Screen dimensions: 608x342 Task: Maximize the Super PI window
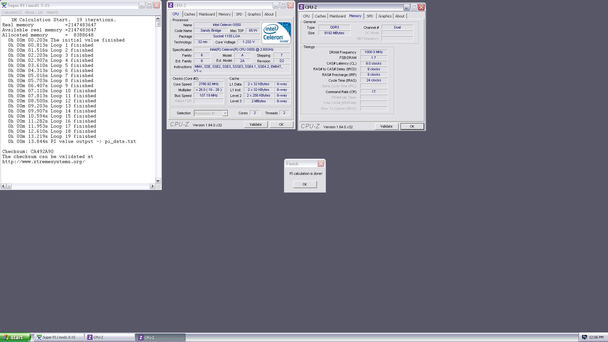[149, 5]
